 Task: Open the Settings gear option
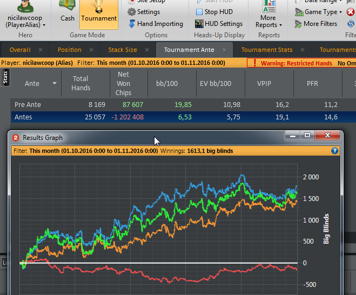(x=144, y=12)
